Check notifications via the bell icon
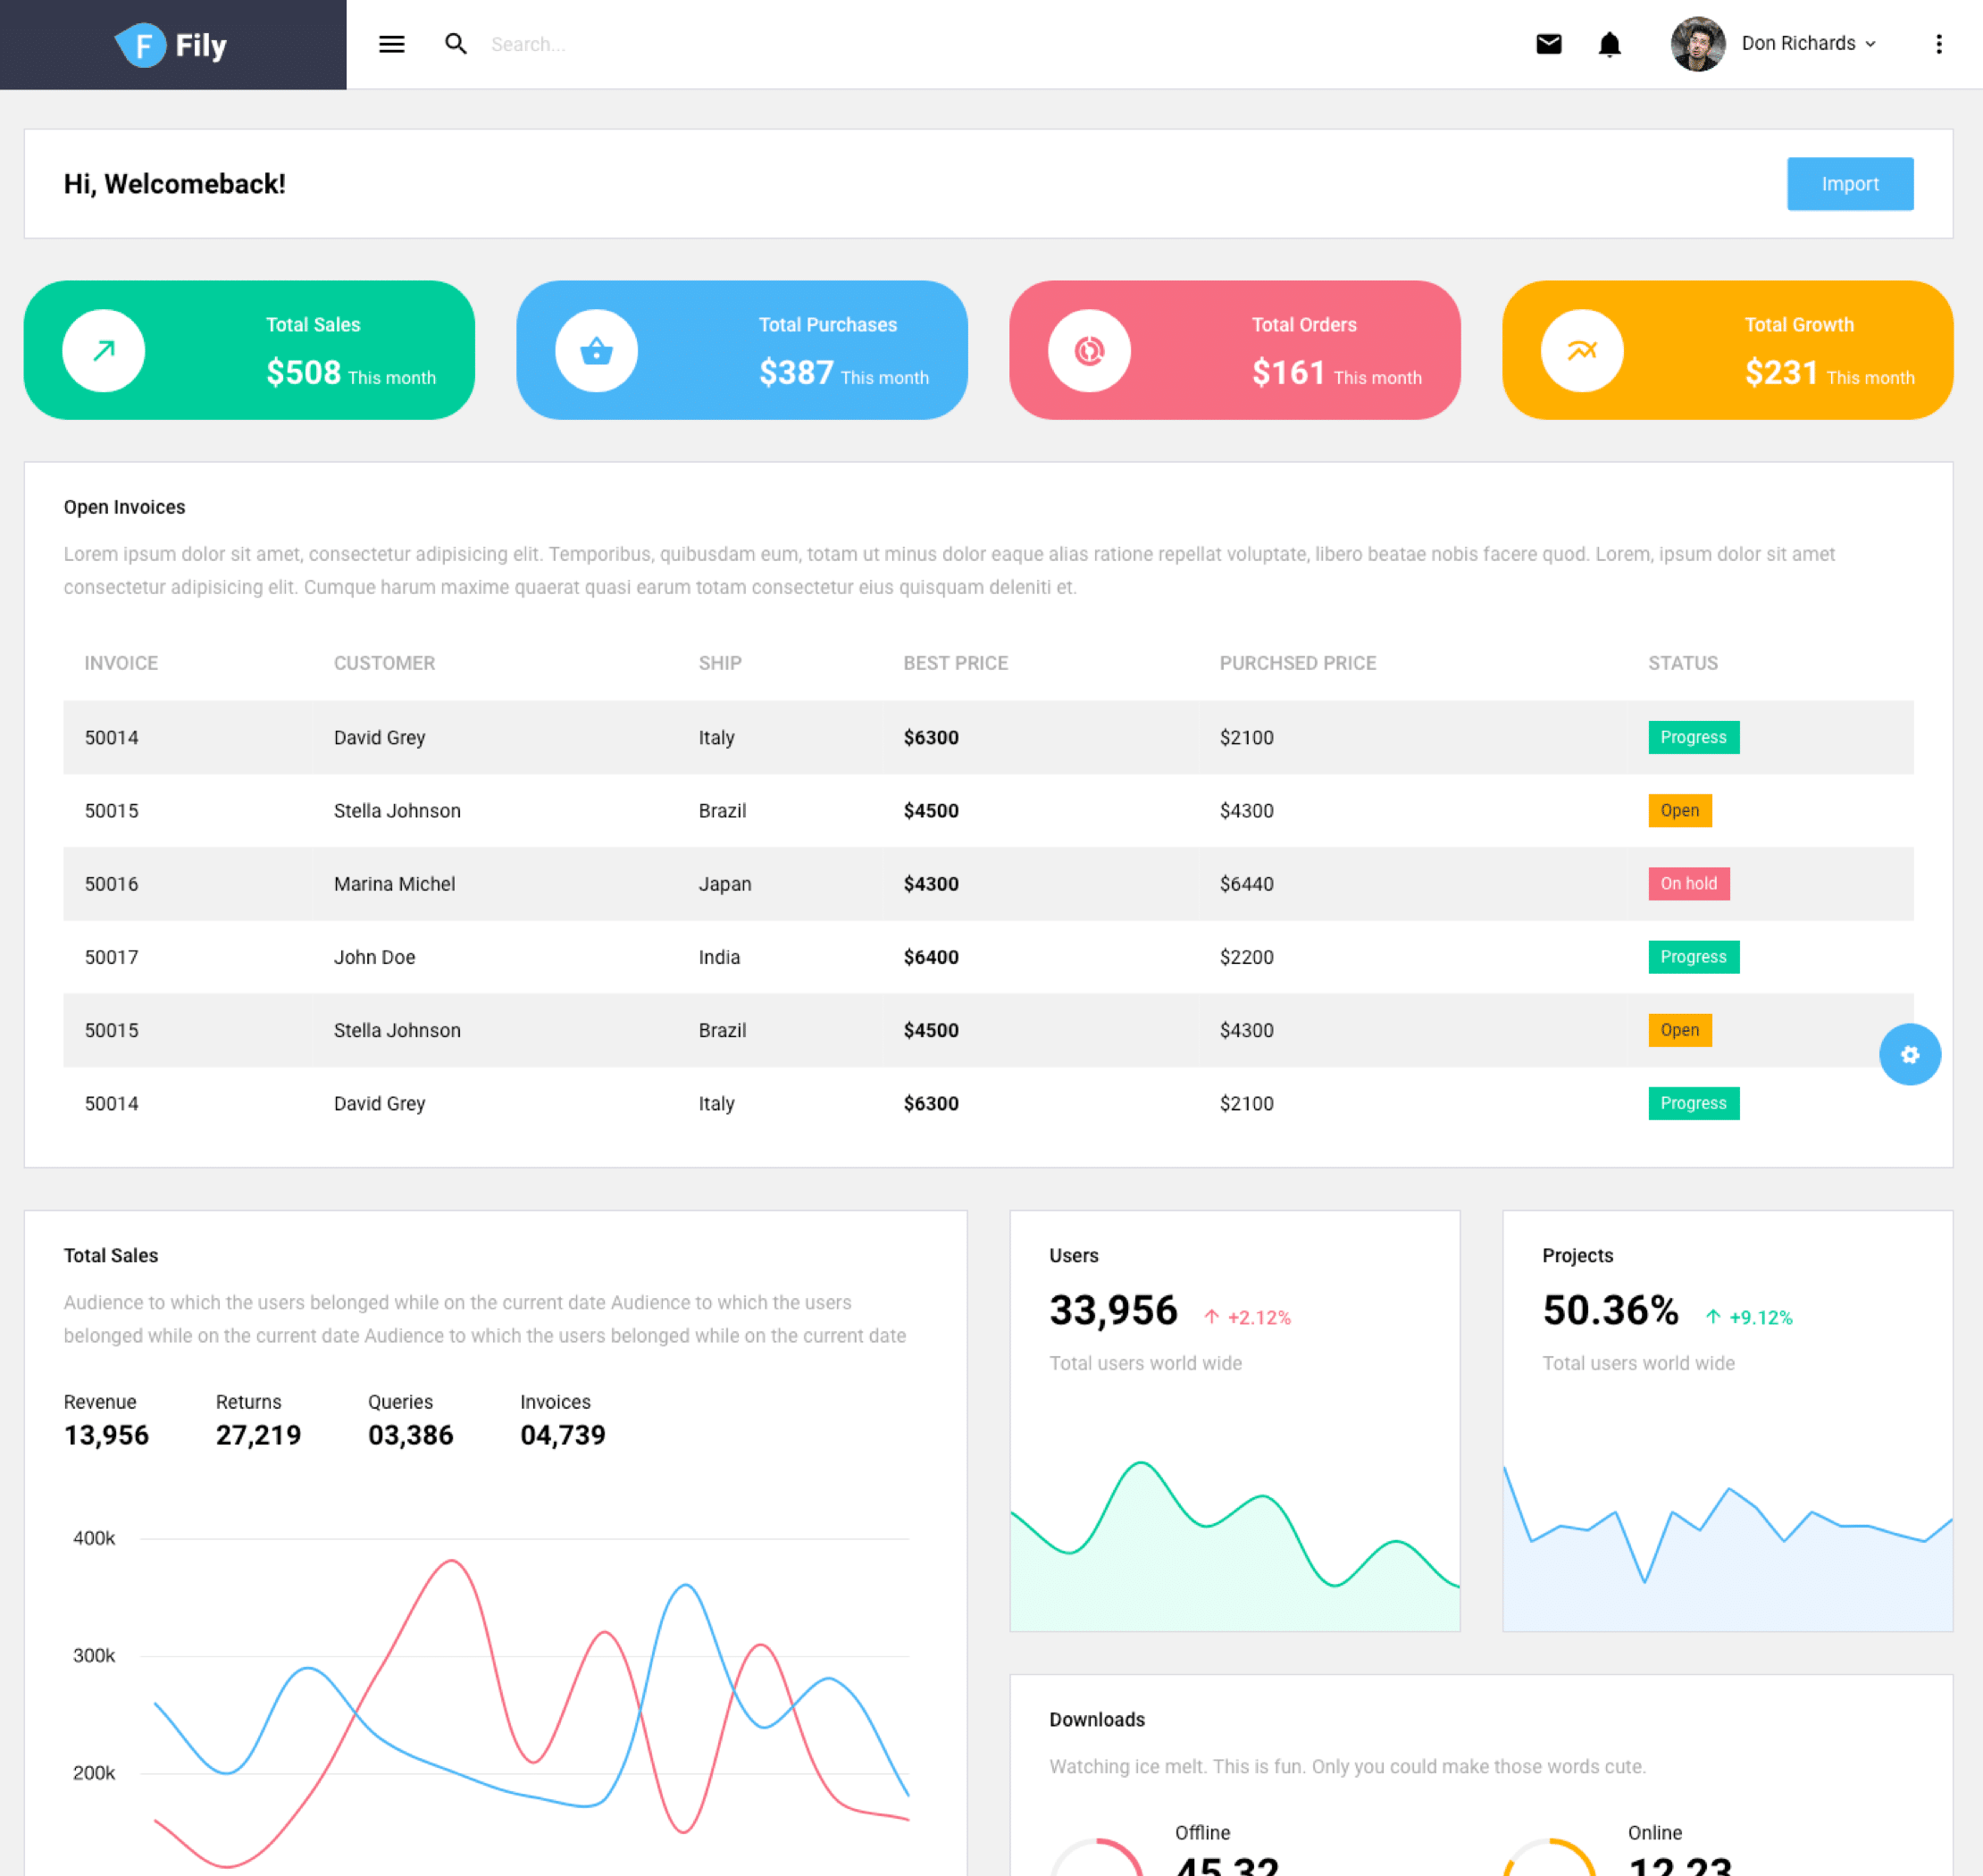The image size is (1983, 1876). (x=1609, y=44)
